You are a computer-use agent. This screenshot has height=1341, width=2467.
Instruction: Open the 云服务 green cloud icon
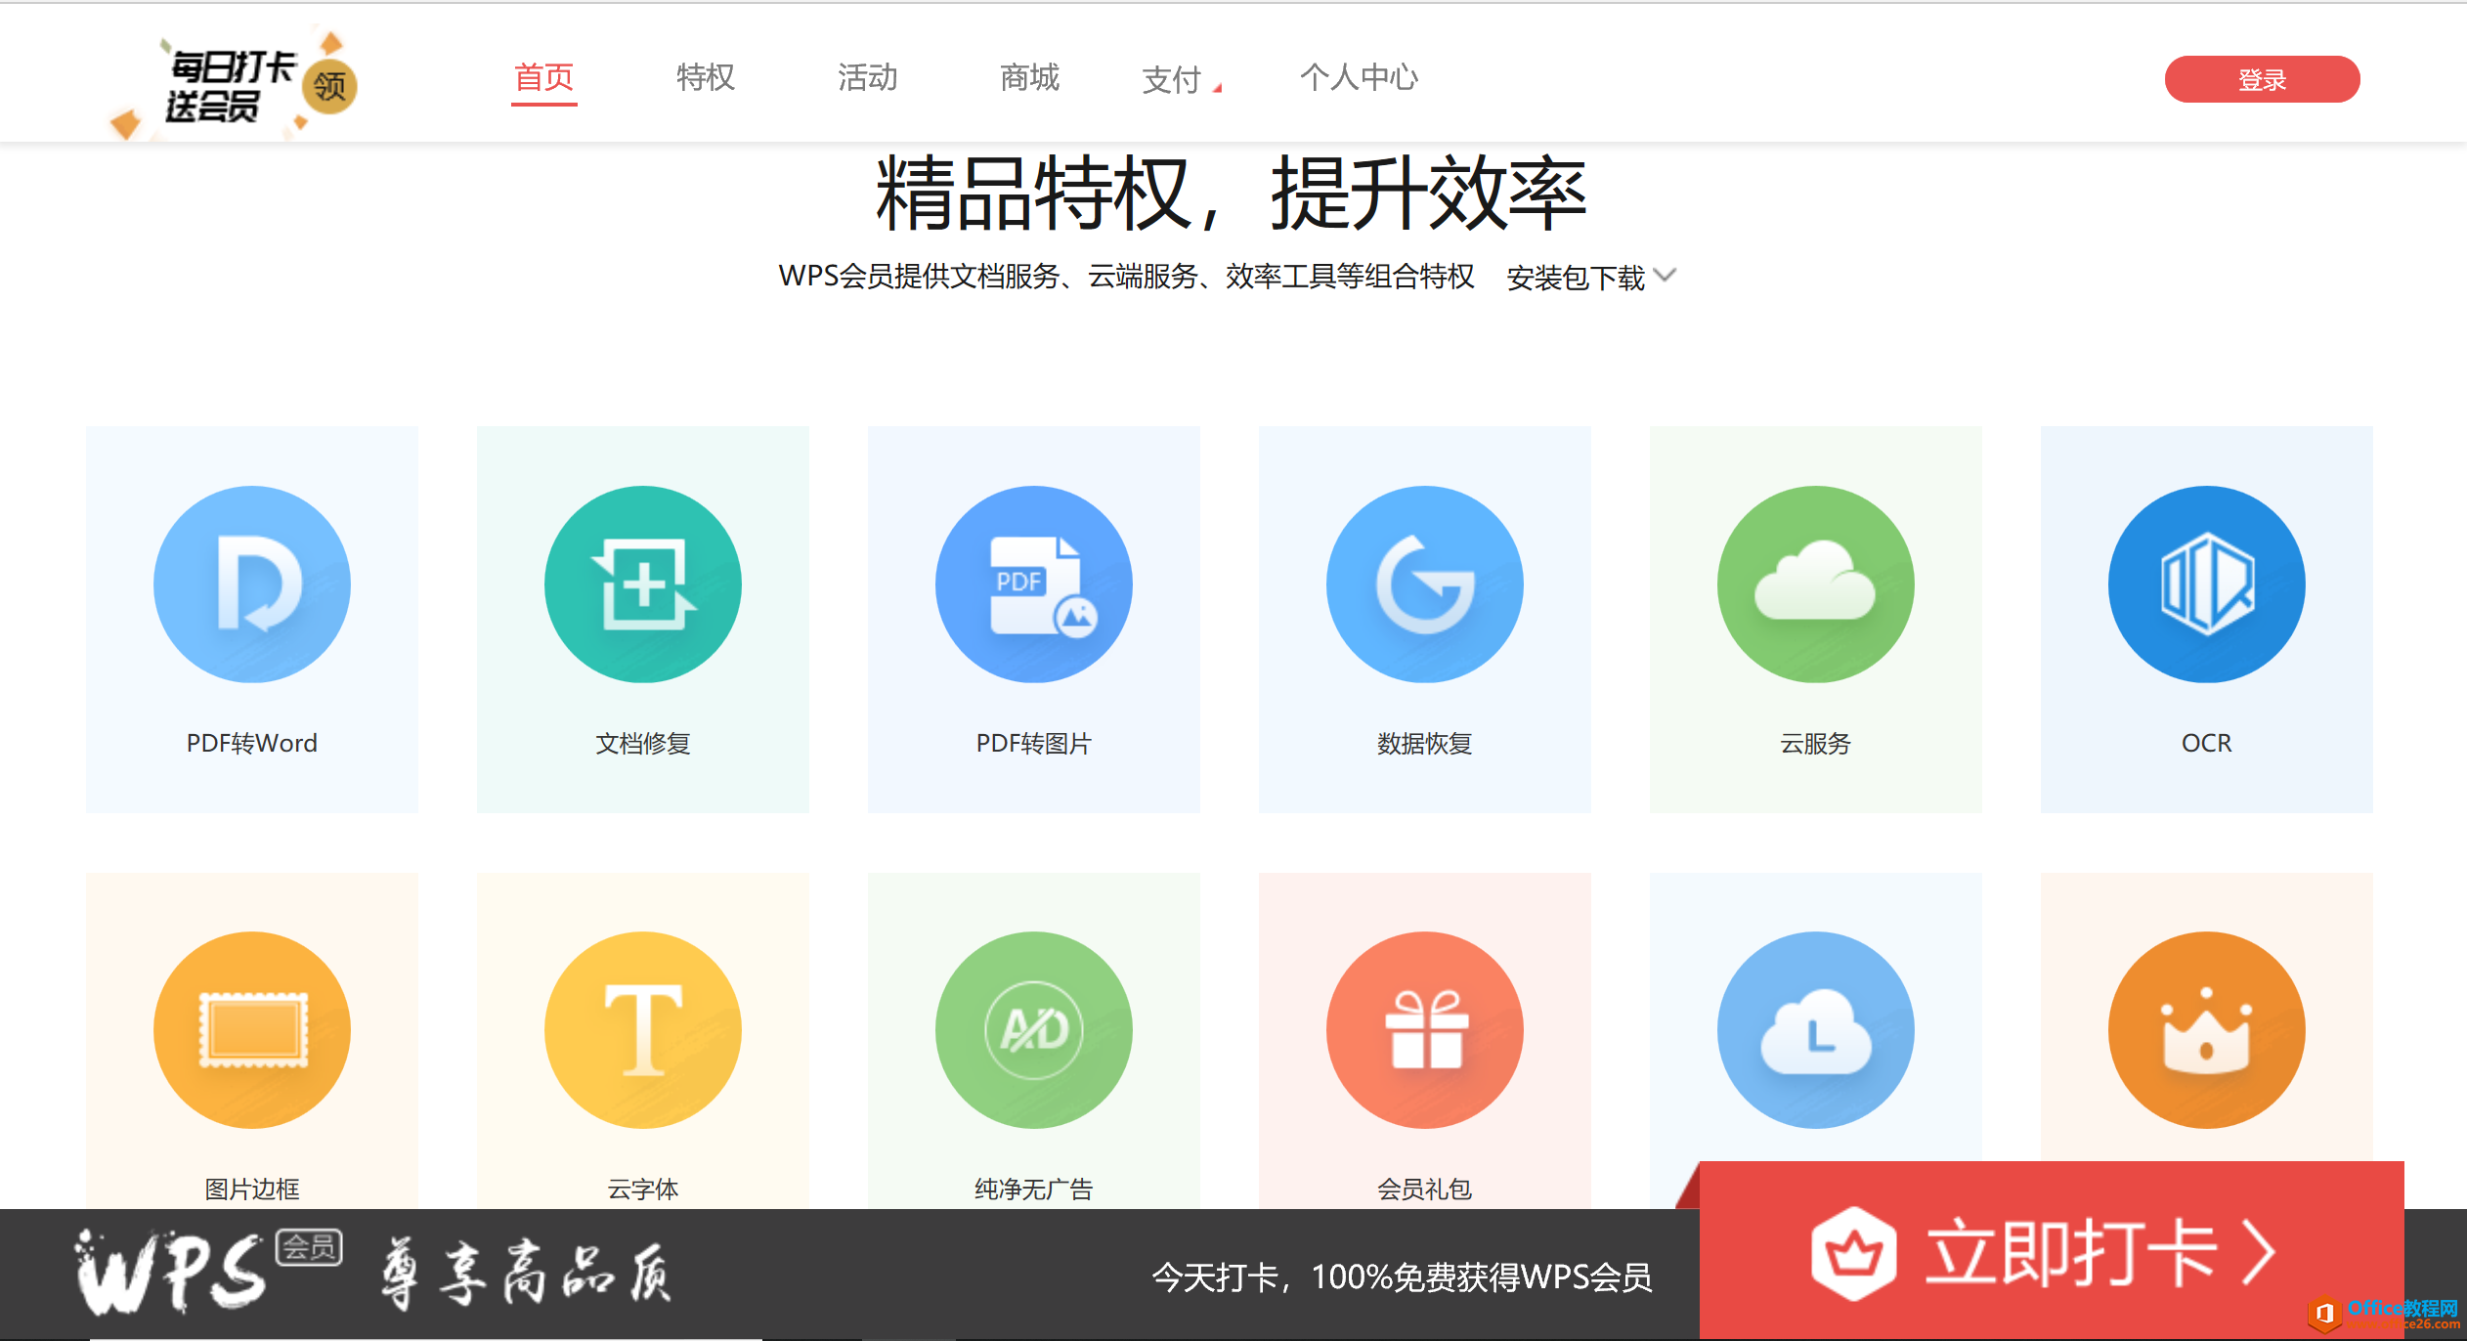(x=1816, y=584)
